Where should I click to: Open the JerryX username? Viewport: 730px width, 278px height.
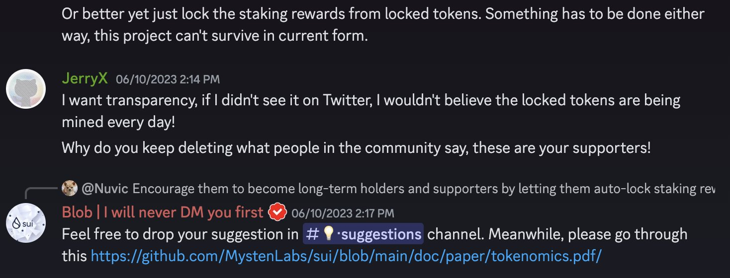tap(85, 78)
